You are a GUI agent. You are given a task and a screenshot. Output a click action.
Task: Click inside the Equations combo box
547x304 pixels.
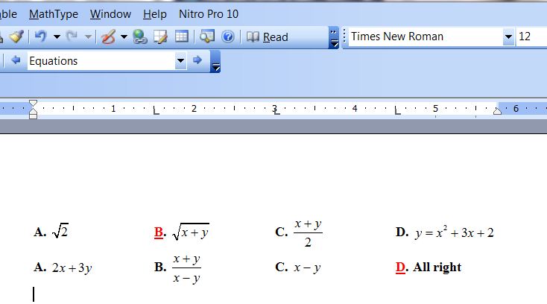pyautogui.click(x=101, y=61)
